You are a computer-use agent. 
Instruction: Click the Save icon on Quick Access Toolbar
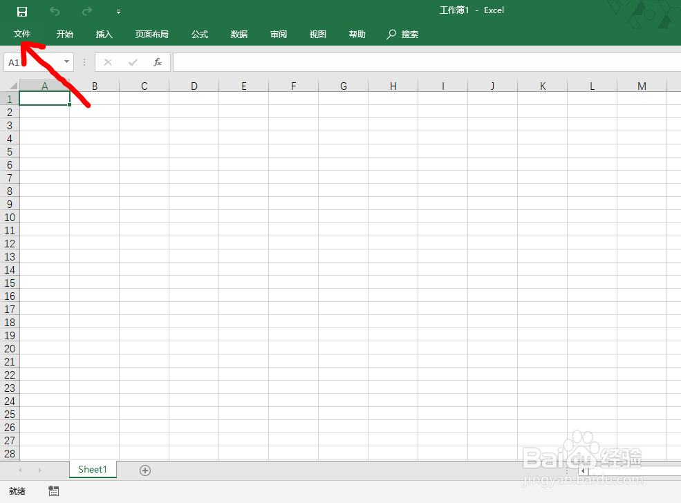click(x=21, y=10)
